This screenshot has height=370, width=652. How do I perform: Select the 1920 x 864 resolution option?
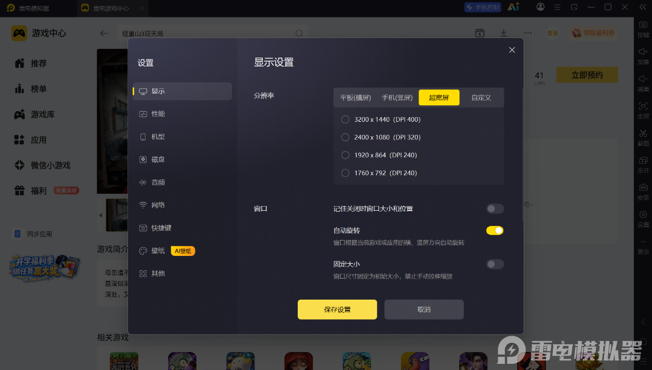(345, 155)
